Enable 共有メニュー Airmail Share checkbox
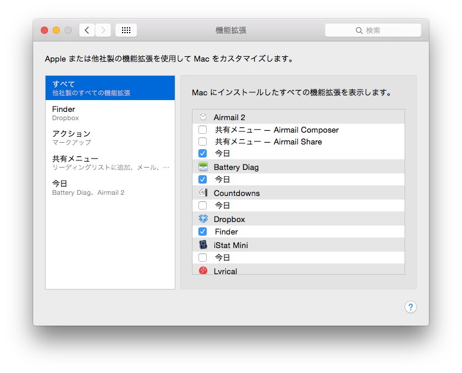This screenshot has height=373, width=462. pos(203,142)
